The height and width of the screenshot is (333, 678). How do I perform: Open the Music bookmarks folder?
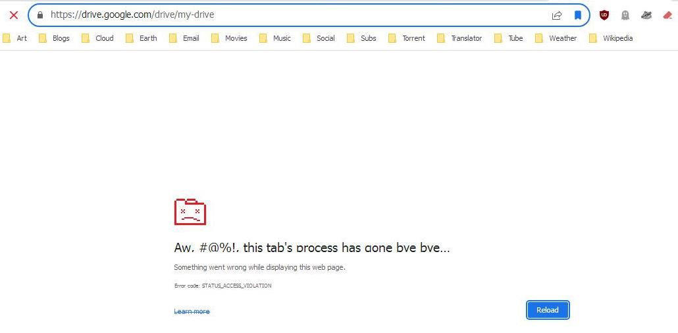275,38
